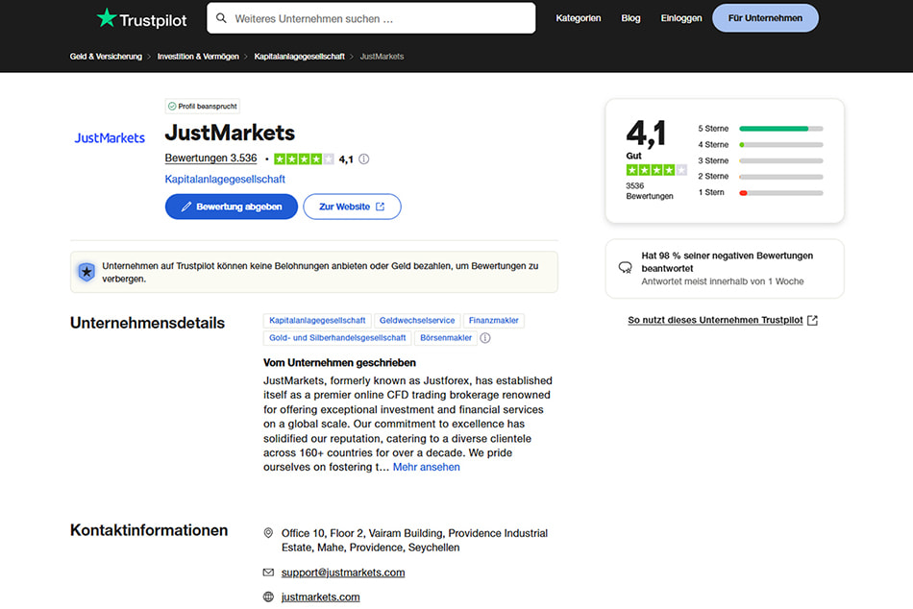Click the globe website icon
This screenshot has height=609, width=913.
(x=268, y=597)
